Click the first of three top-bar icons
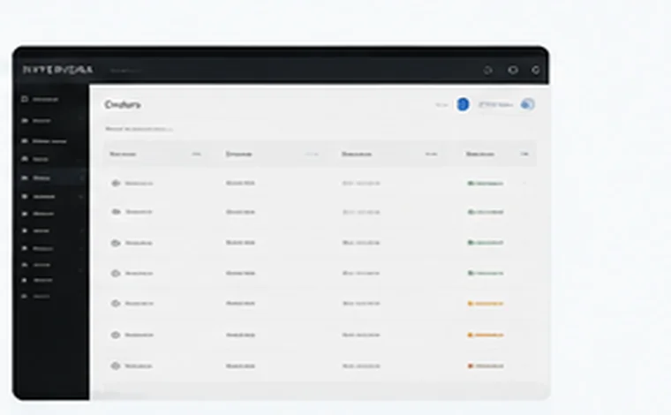 (x=487, y=70)
